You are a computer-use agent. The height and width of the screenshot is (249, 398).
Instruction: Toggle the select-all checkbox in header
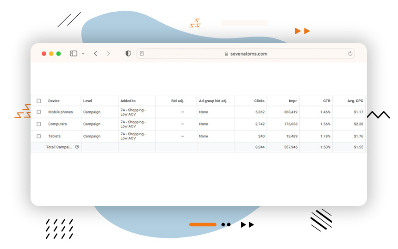click(x=39, y=101)
